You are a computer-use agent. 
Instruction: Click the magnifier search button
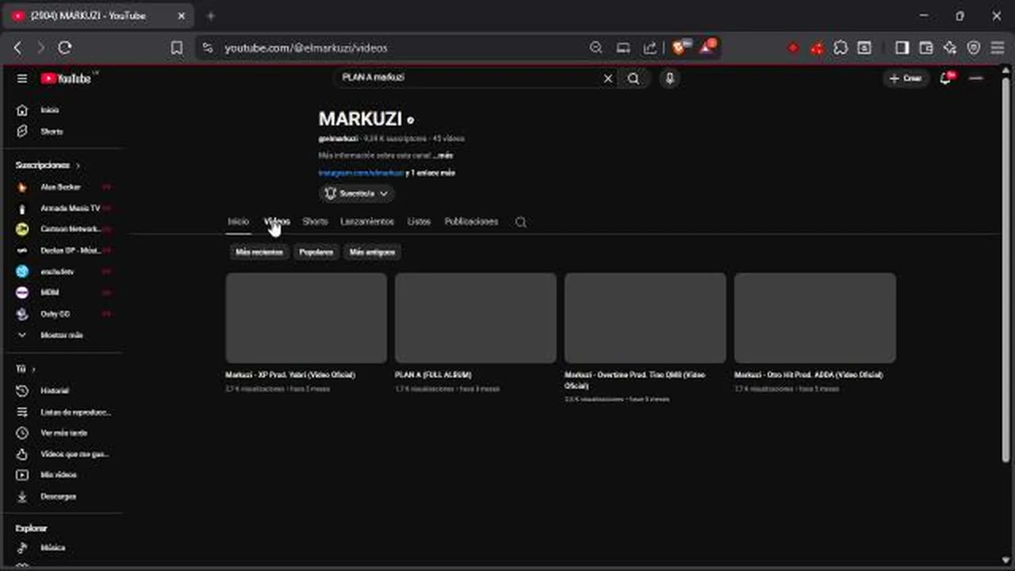click(634, 79)
